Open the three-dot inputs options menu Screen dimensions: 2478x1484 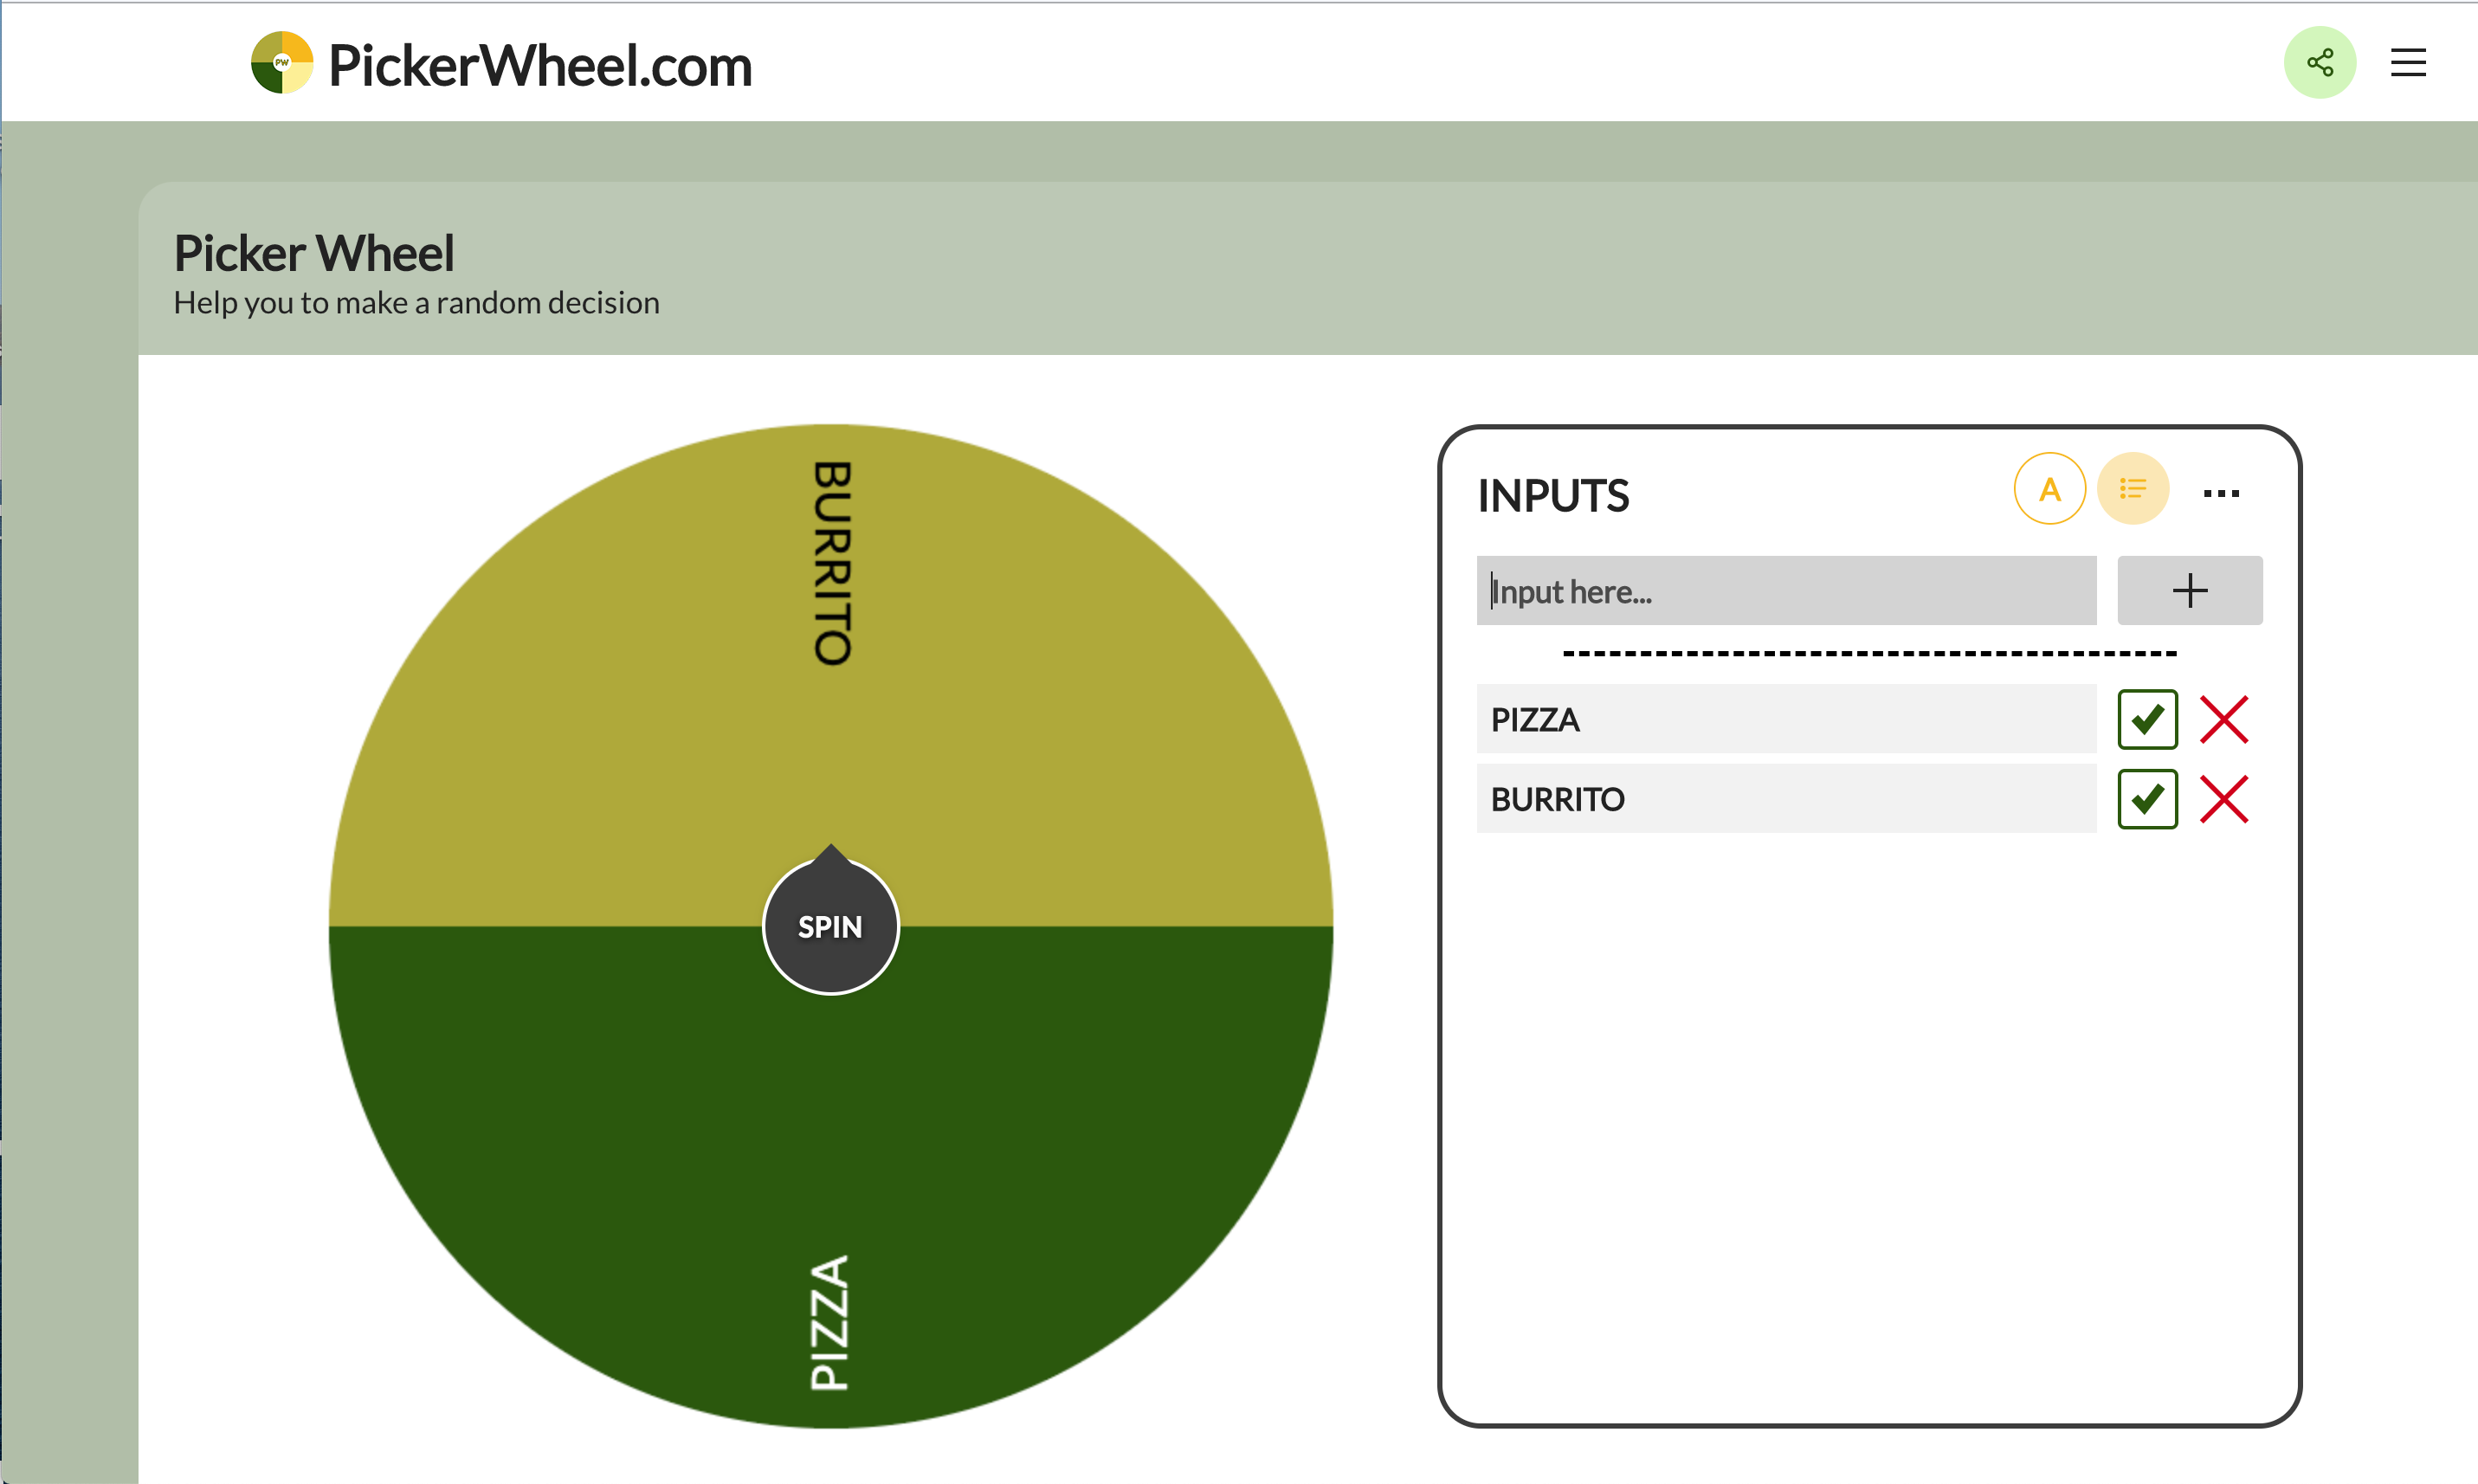[x=2220, y=493]
